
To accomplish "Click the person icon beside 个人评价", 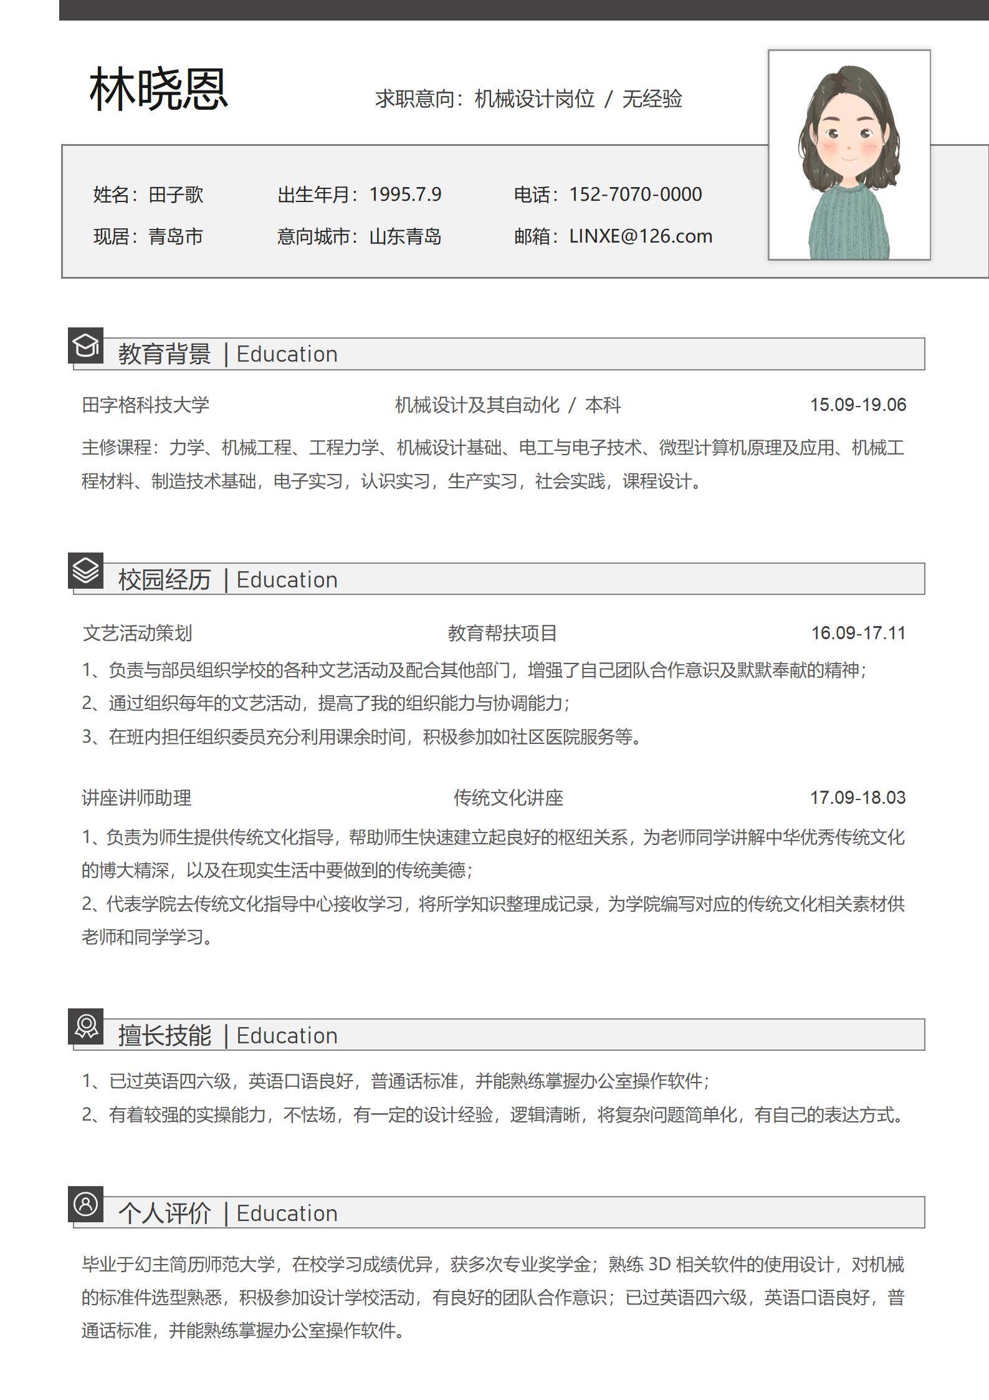I will (85, 1204).
